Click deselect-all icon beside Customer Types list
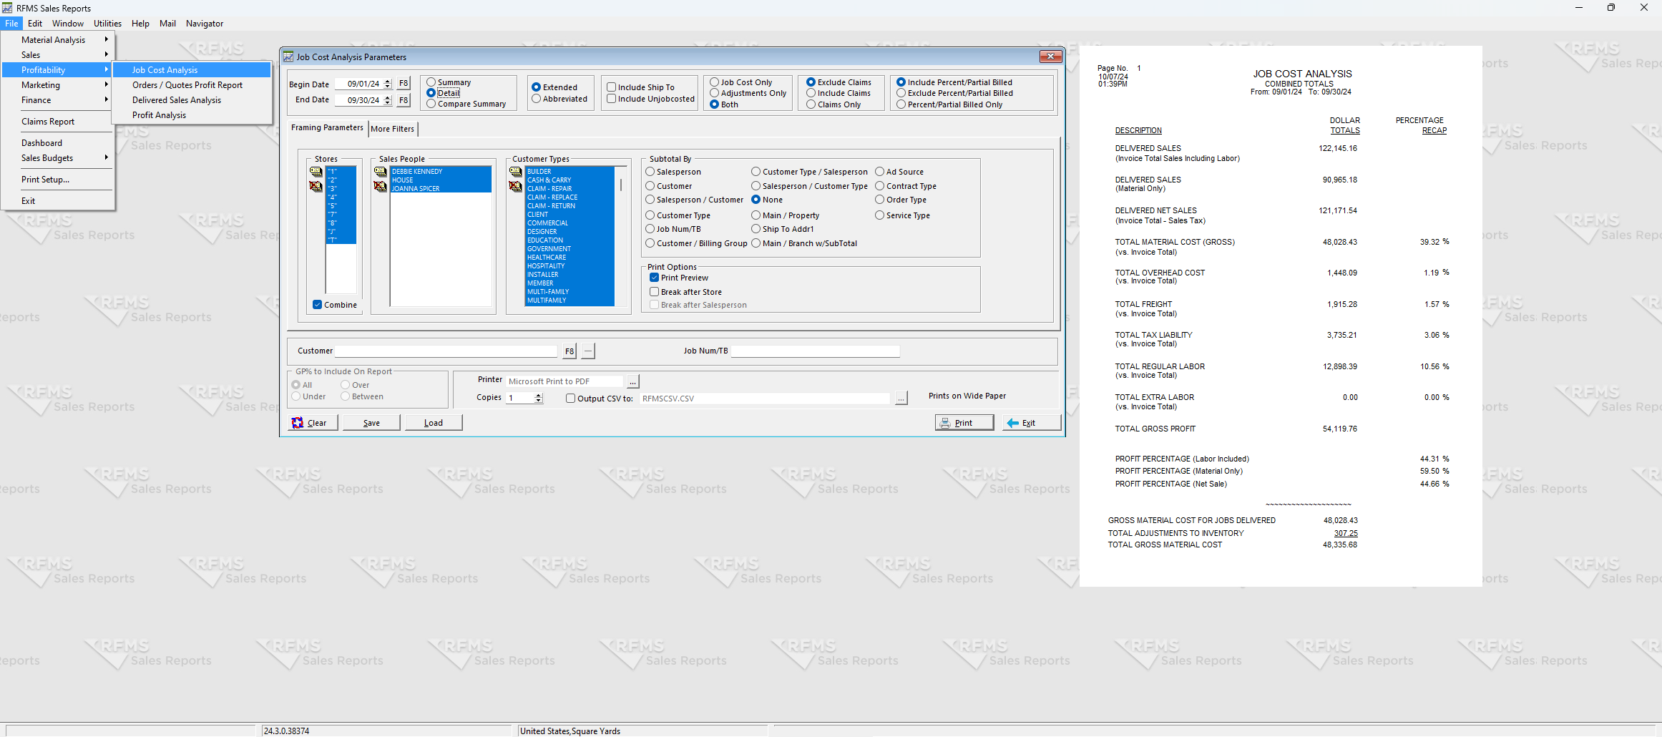This screenshot has width=1662, height=737. point(515,187)
